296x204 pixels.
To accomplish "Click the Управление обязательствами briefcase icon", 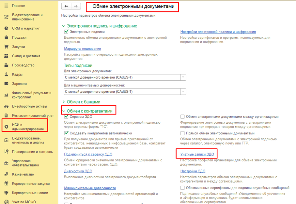I will pos(6,163).
